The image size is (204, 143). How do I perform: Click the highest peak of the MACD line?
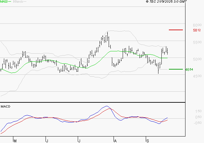[106, 106]
